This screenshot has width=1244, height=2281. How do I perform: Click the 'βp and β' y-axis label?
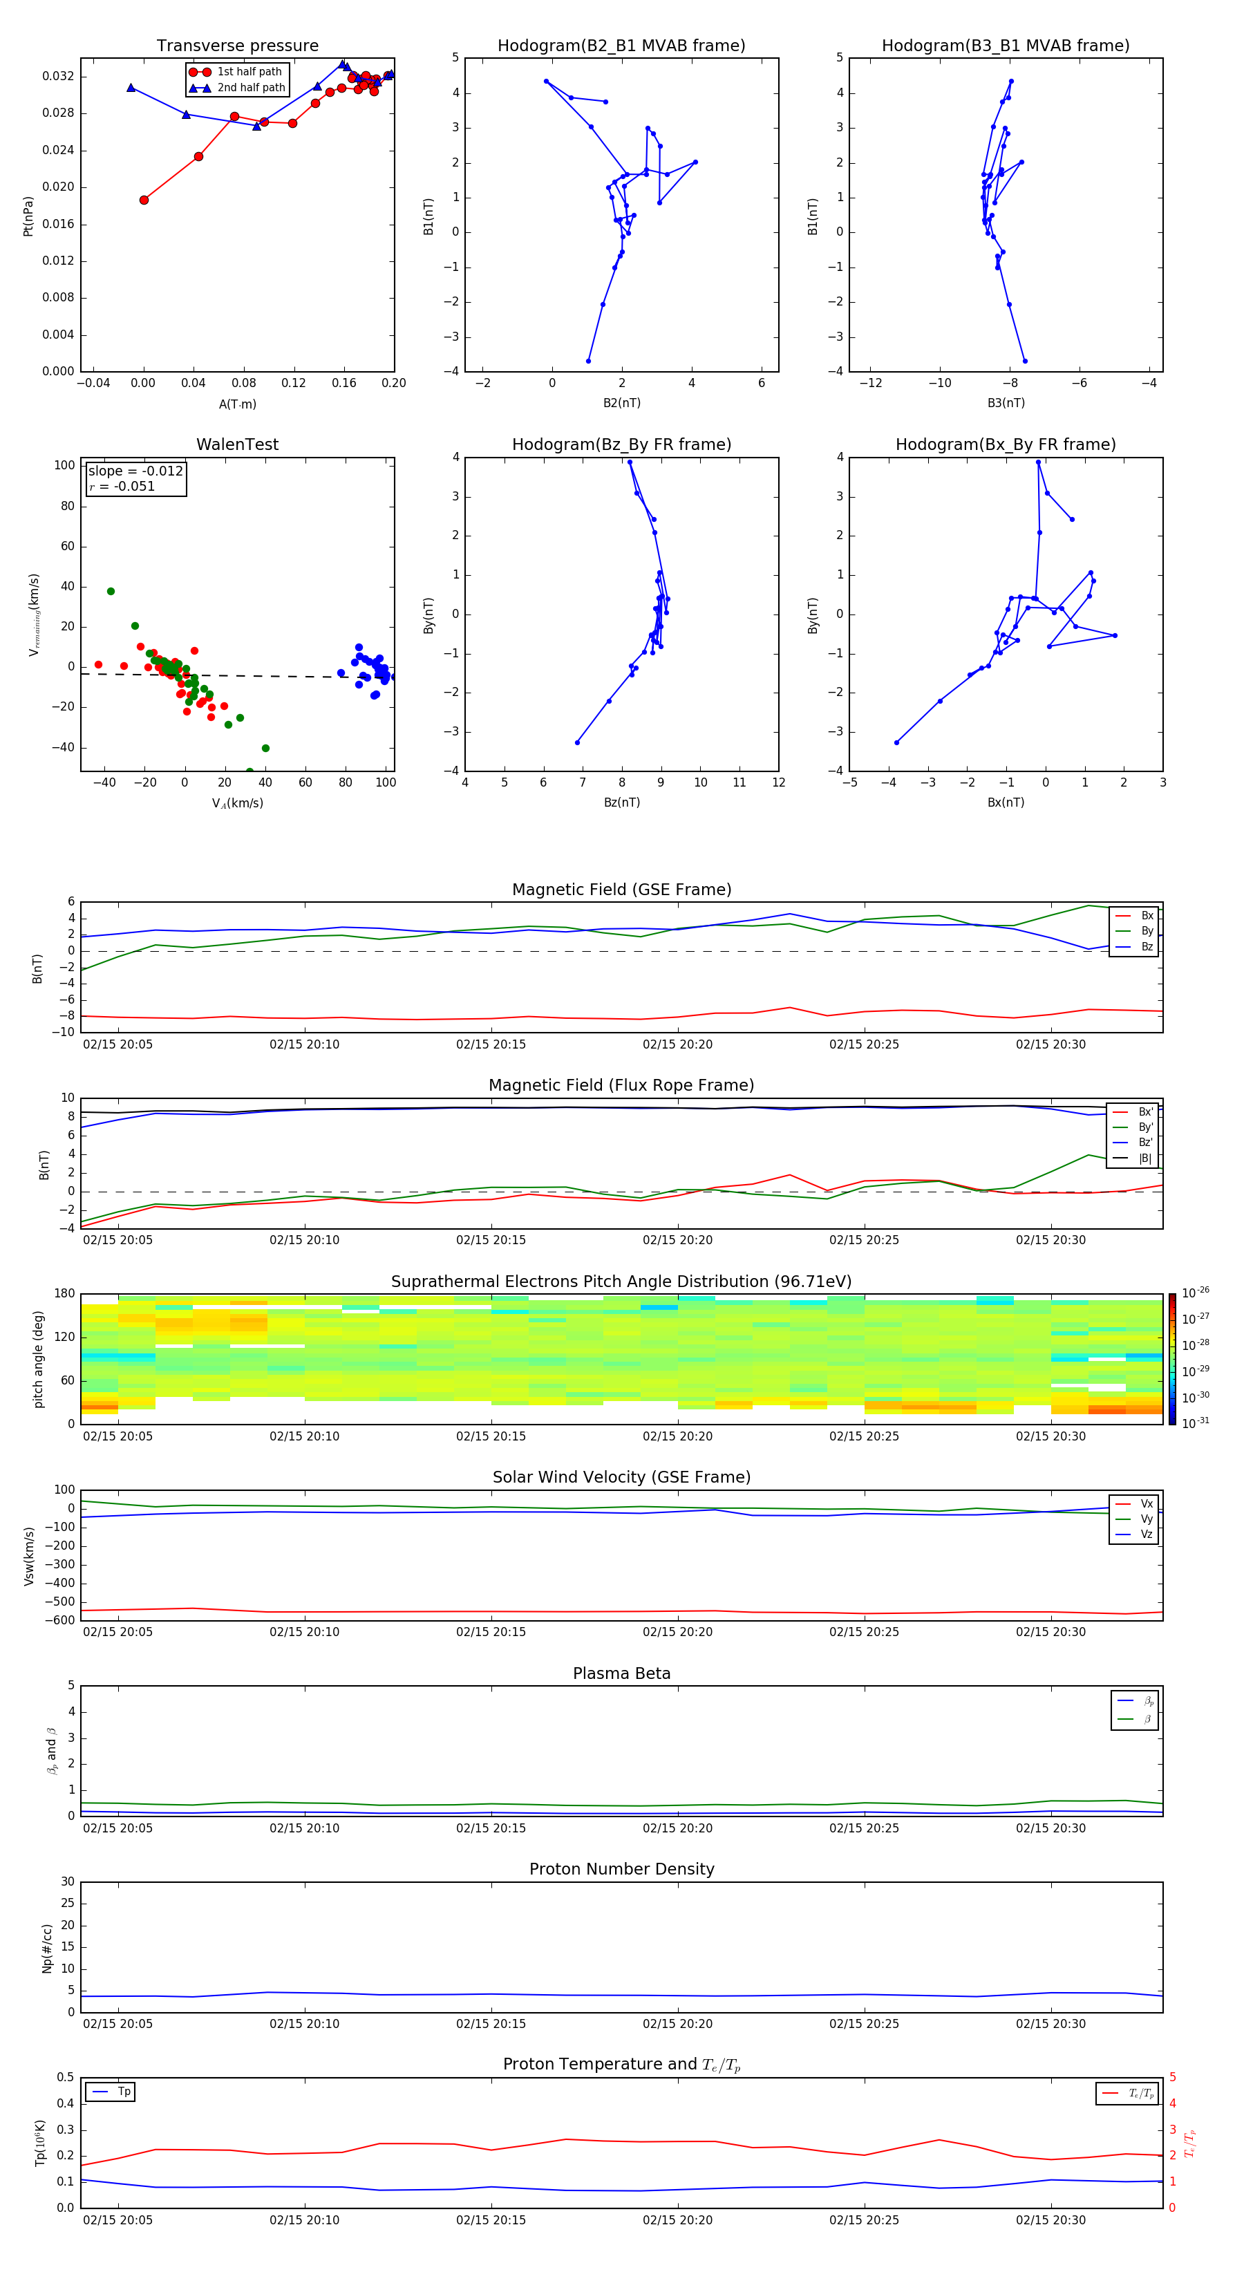click(x=51, y=1751)
